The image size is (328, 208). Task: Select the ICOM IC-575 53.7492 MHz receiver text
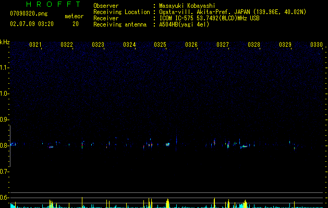(x=210, y=18)
